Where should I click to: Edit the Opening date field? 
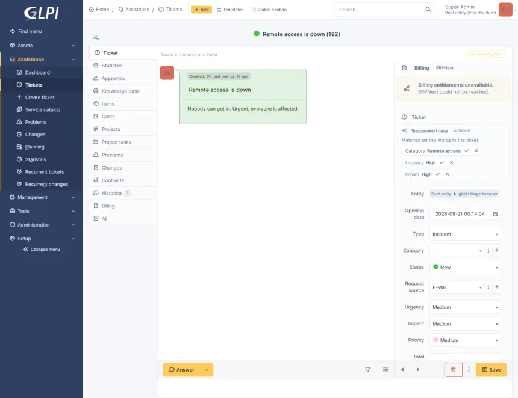(x=460, y=214)
